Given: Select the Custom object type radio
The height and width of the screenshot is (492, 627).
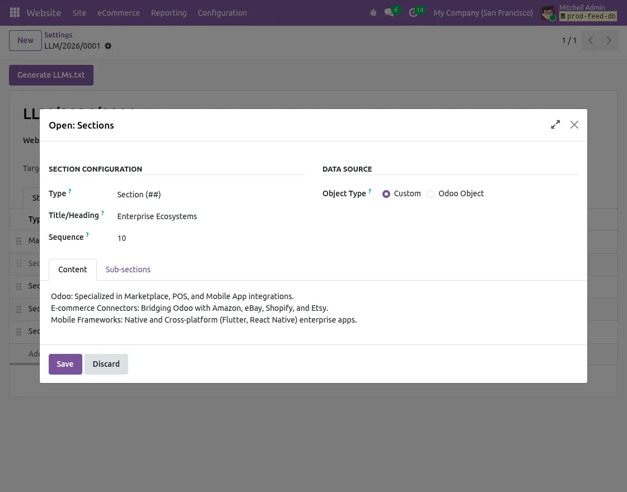Looking at the screenshot, I should coord(386,194).
